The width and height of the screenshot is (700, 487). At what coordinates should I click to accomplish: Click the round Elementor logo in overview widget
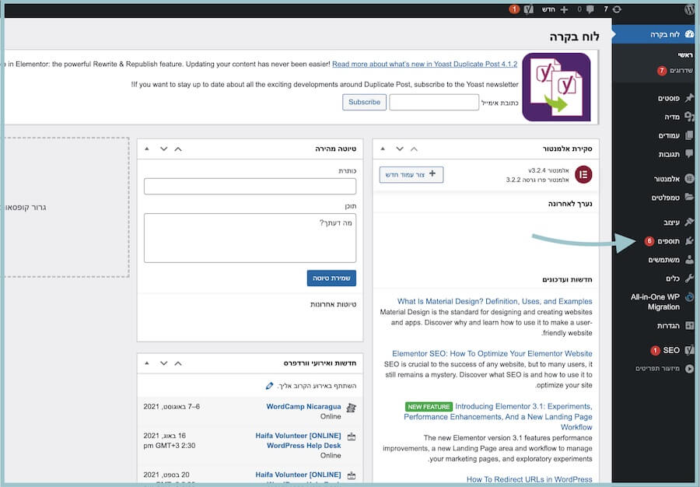[583, 174]
